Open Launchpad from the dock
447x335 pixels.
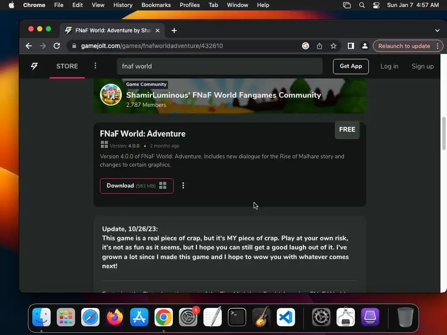[x=66, y=317]
